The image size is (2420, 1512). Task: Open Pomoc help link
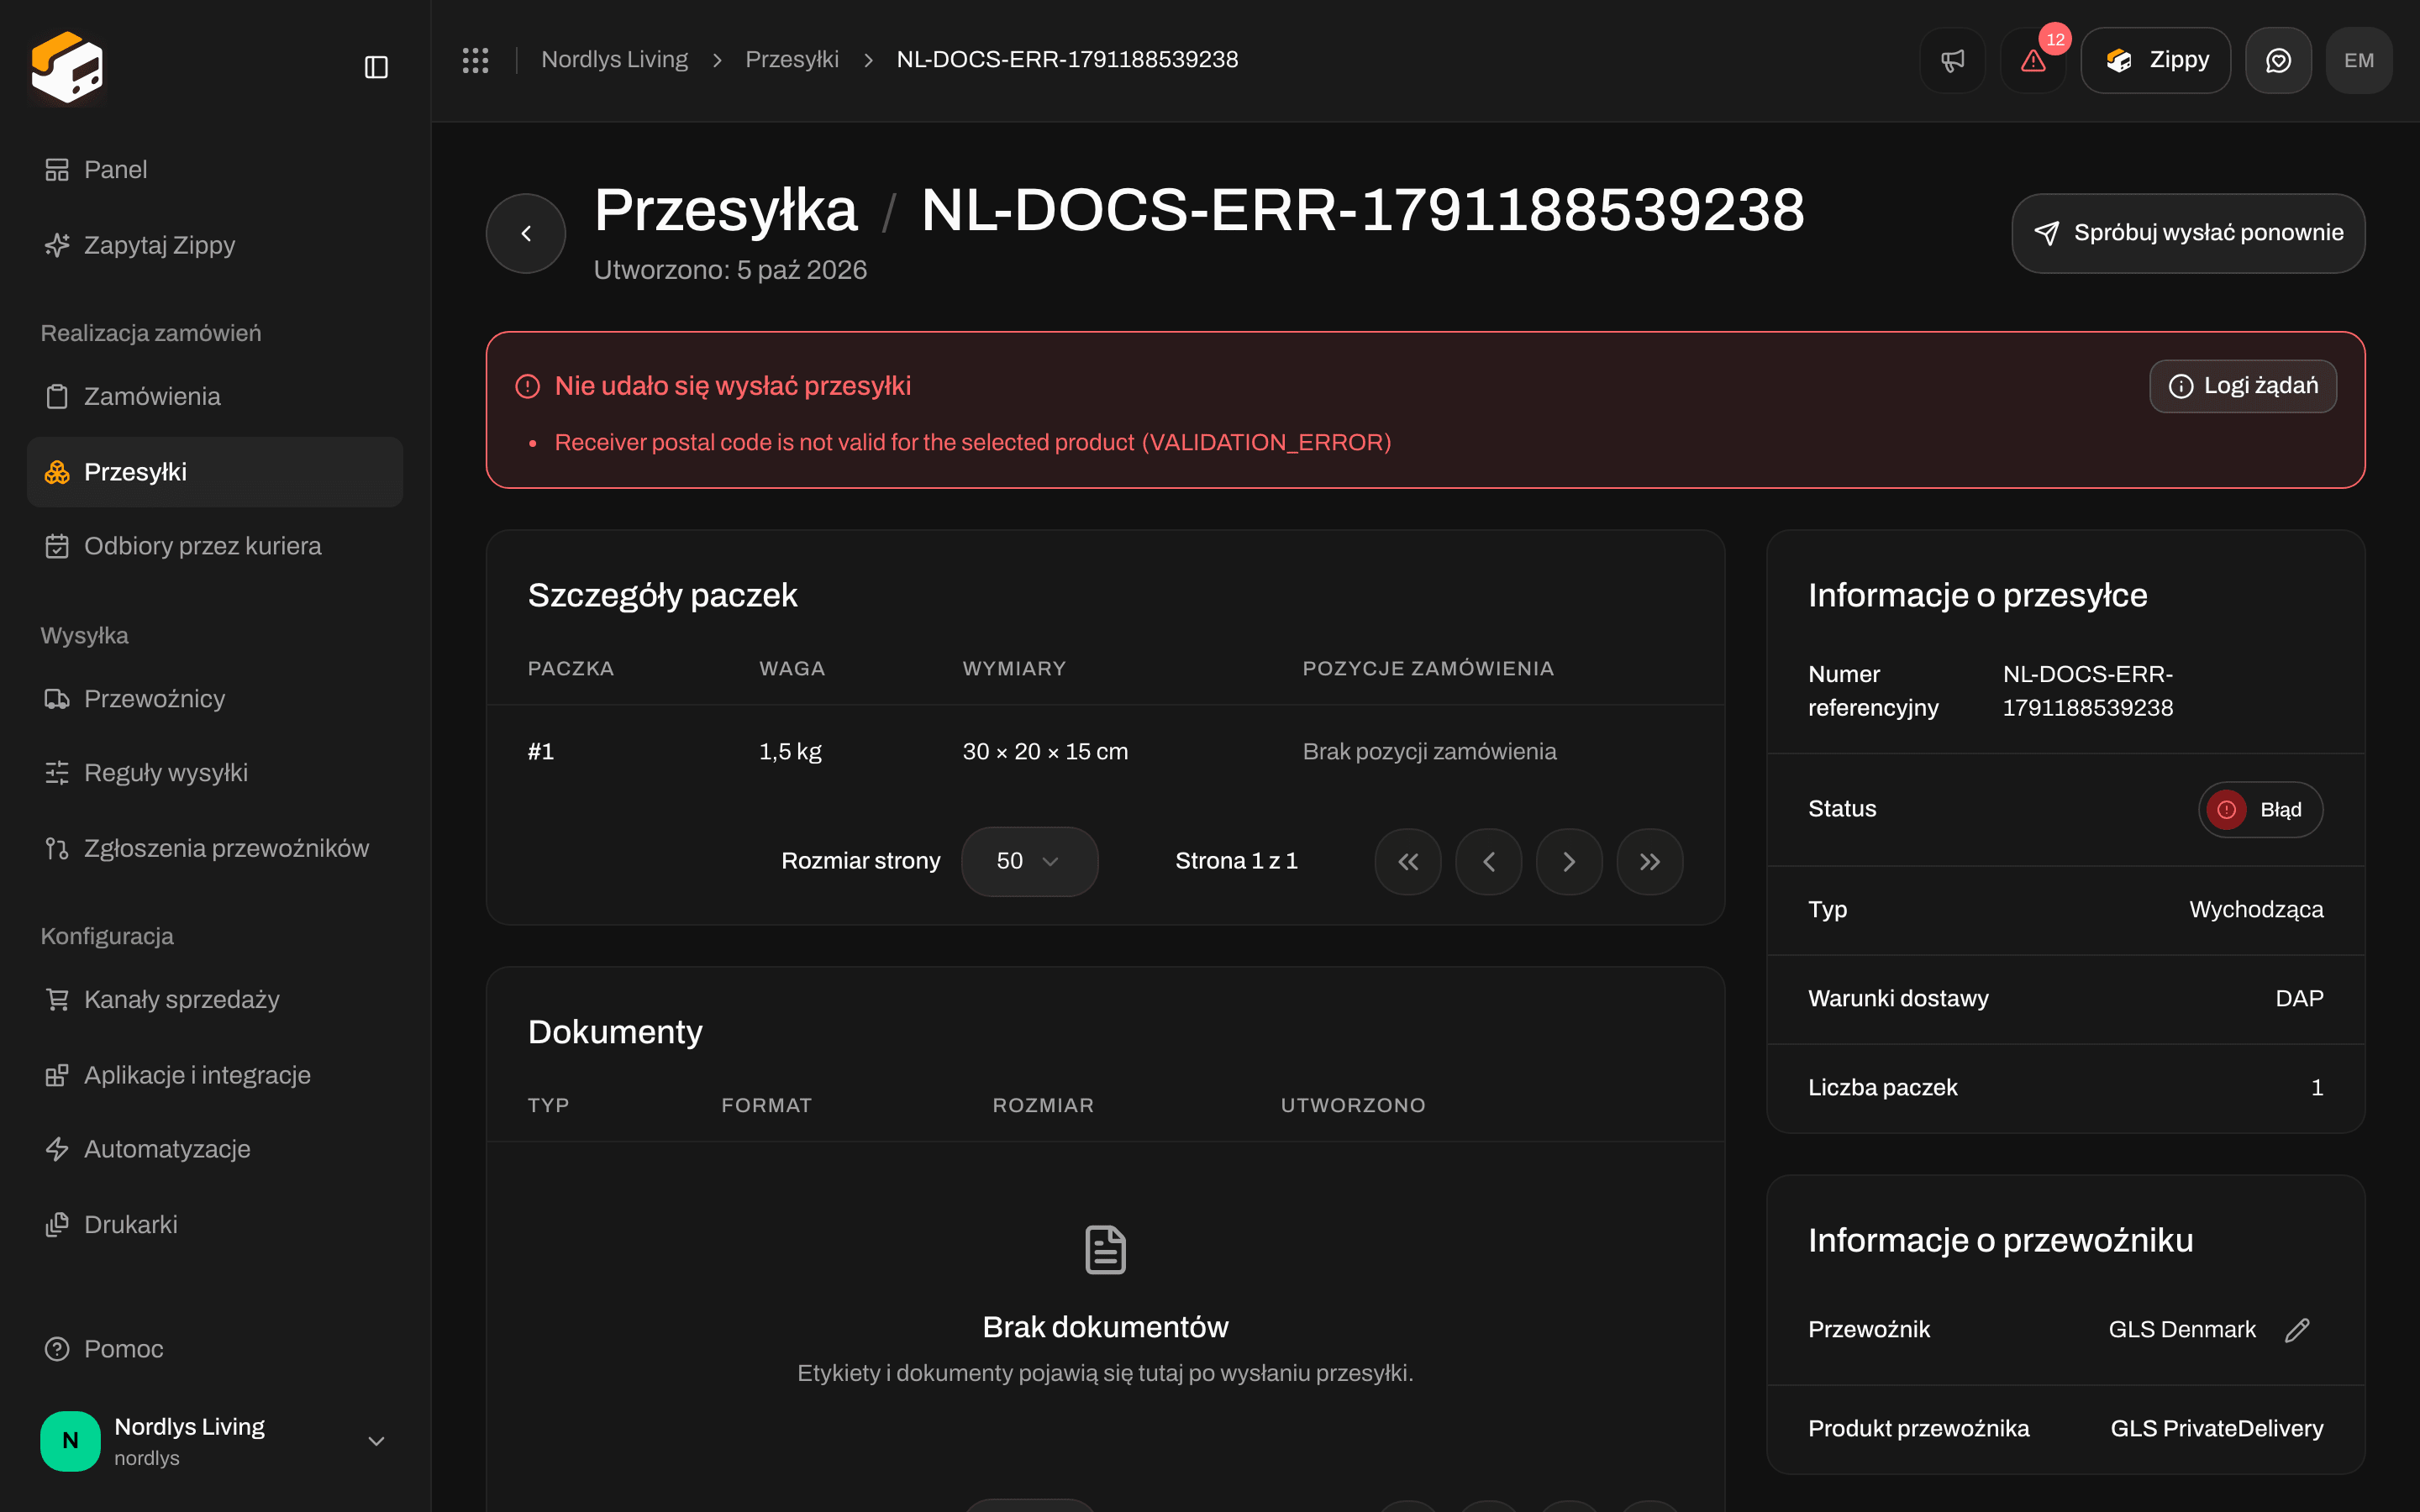(x=215, y=1349)
